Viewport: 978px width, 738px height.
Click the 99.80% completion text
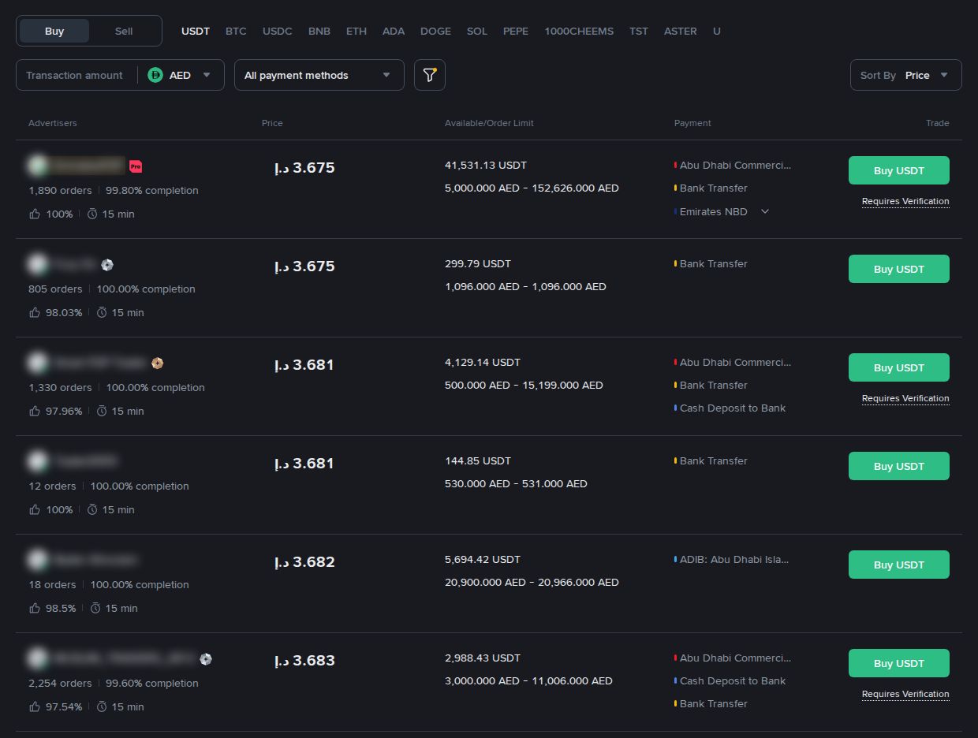click(152, 190)
